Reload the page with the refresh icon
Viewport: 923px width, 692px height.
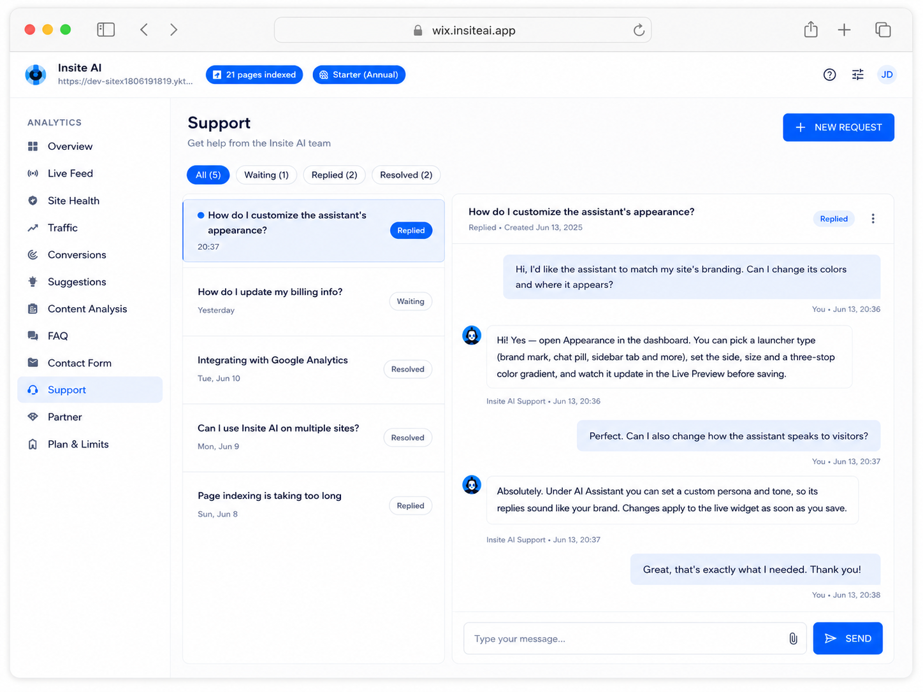(x=639, y=30)
